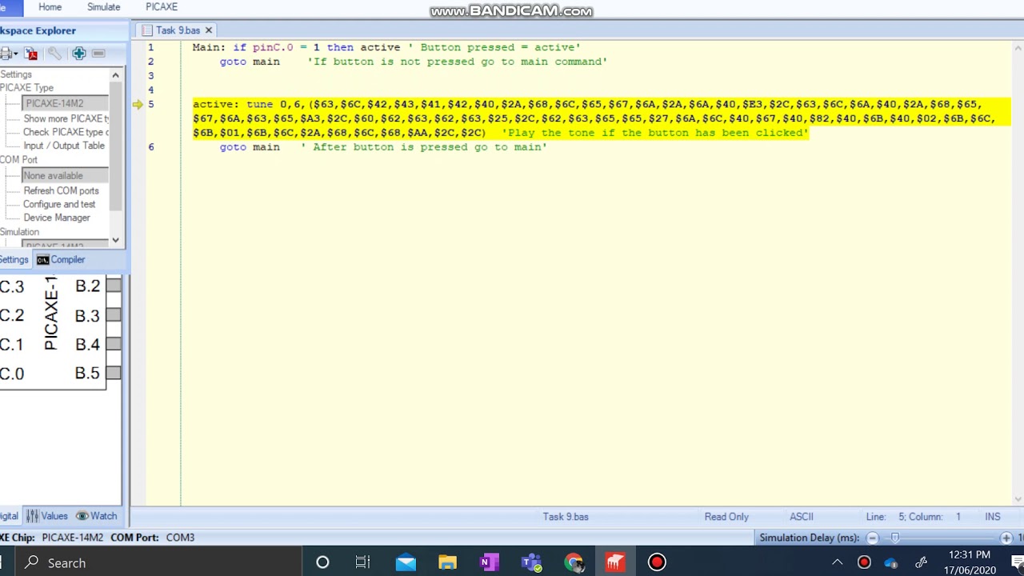Open the COM Port 'None available' dropdown
Viewport: 1024px width, 576px height.
pos(65,175)
